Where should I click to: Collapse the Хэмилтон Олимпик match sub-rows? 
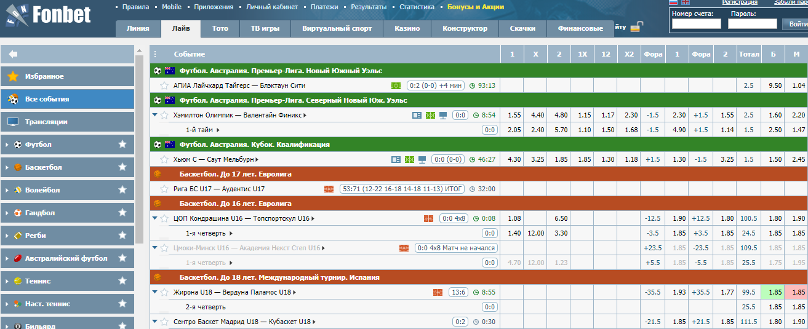click(x=154, y=115)
